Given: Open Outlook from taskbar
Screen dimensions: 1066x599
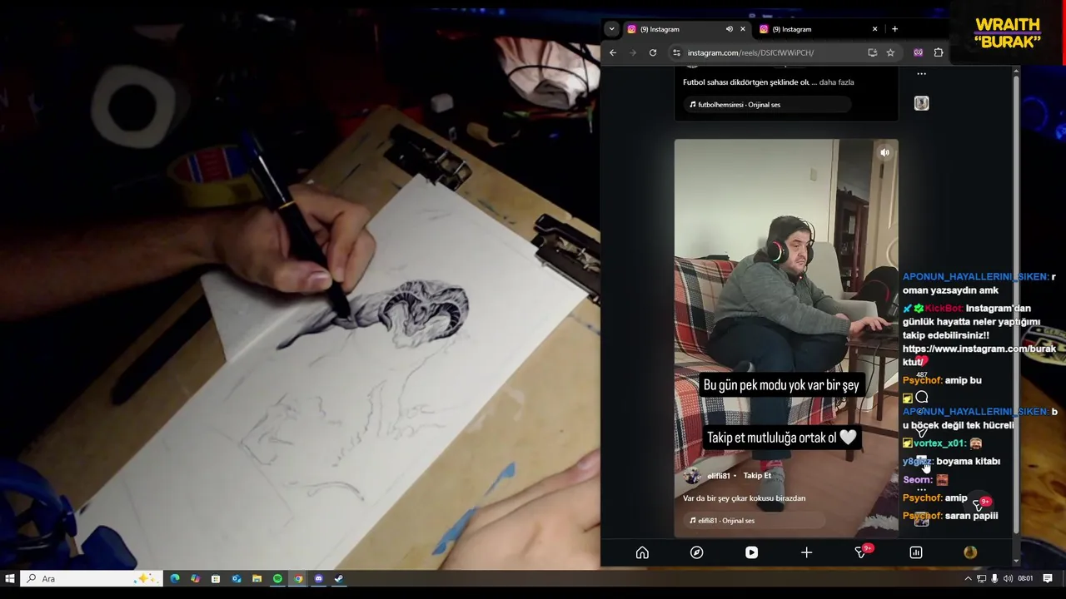Looking at the screenshot, I should pyautogui.click(x=237, y=578).
